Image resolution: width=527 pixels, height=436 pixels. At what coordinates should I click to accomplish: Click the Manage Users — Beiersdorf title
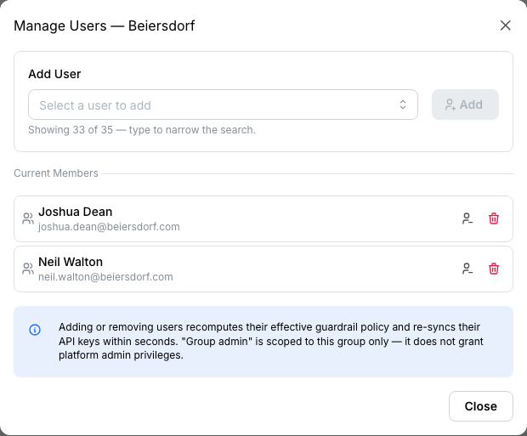(105, 25)
